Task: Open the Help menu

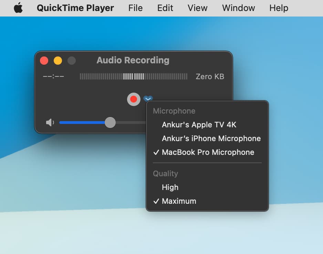Action: [x=279, y=8]
